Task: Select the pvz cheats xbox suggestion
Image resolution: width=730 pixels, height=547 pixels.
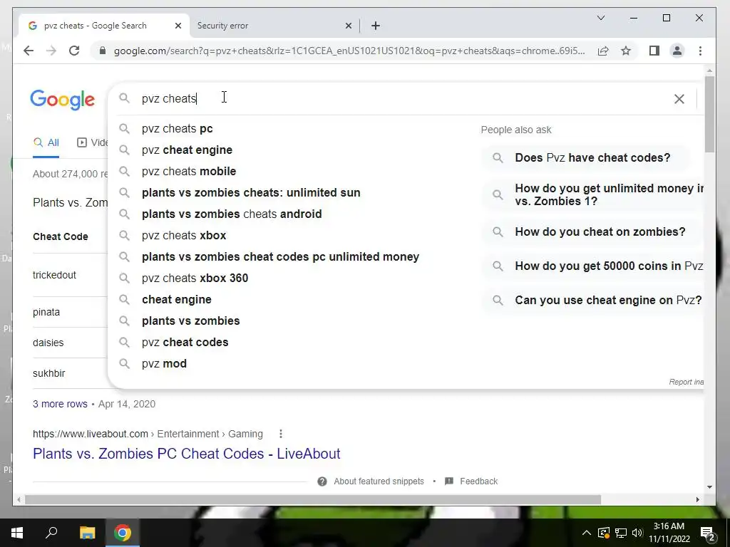Action: [183, 235]
